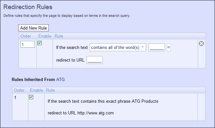Image resolution: width=215 pixels, height=128 pixels.
Task: Click the inherited rule order number 1
Action: pos(15,98)
